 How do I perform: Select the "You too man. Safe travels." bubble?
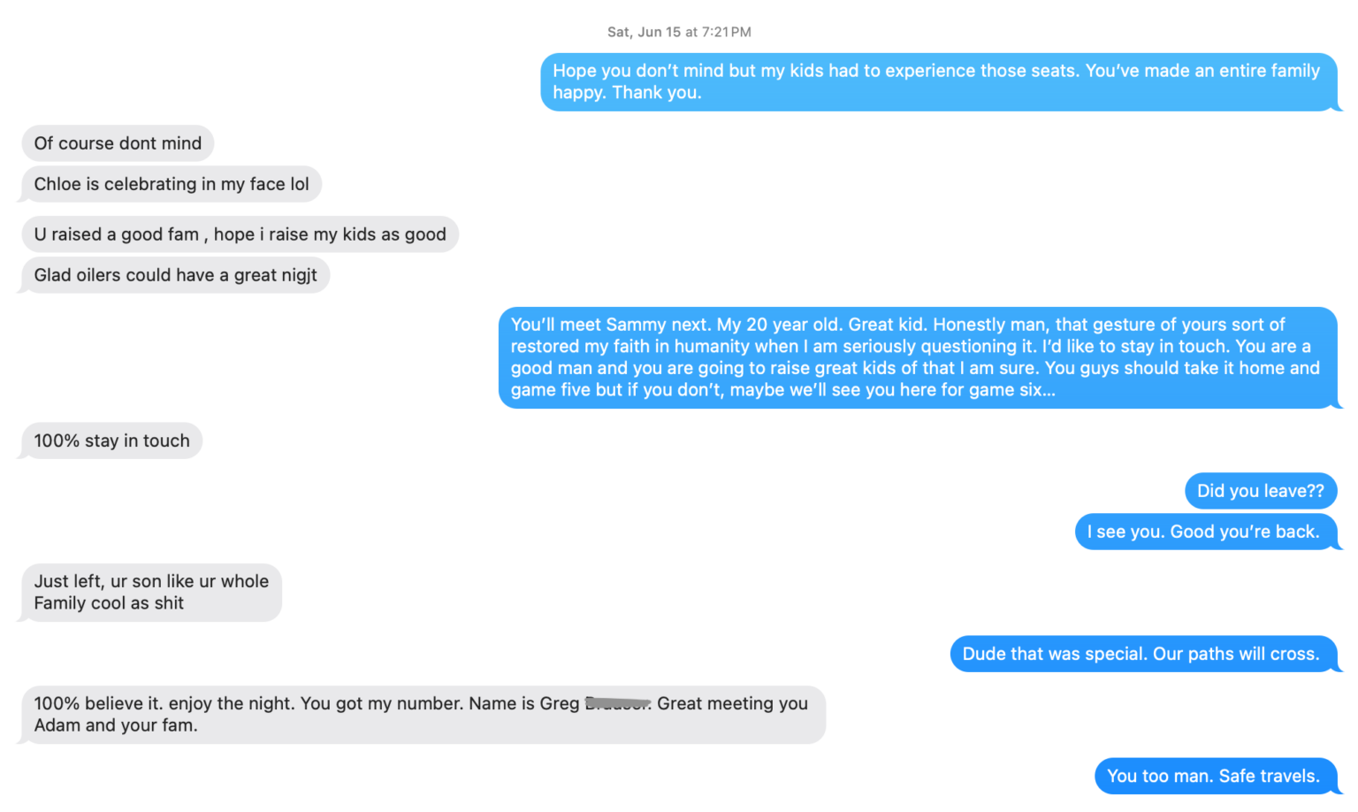[x=1213, y=776]
